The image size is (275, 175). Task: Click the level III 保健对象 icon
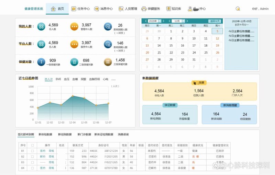(108, 62)
